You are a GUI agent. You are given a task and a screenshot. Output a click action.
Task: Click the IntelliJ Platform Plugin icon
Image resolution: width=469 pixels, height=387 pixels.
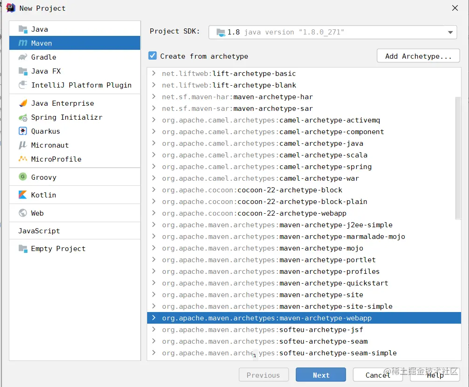[x=23, y=85]
